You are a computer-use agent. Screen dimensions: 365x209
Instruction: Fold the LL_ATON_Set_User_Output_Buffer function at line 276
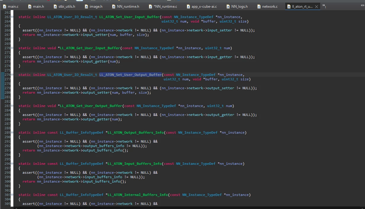pyautogui.click(x=12, y=75)
